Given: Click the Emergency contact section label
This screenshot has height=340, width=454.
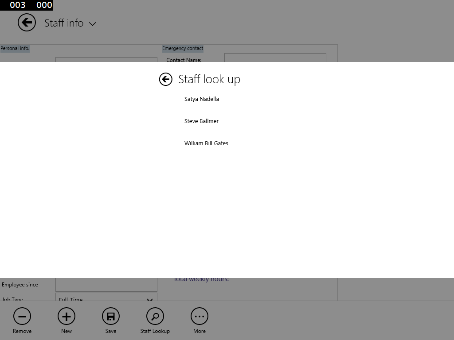Looking at the screenshot, I should 182,48.
